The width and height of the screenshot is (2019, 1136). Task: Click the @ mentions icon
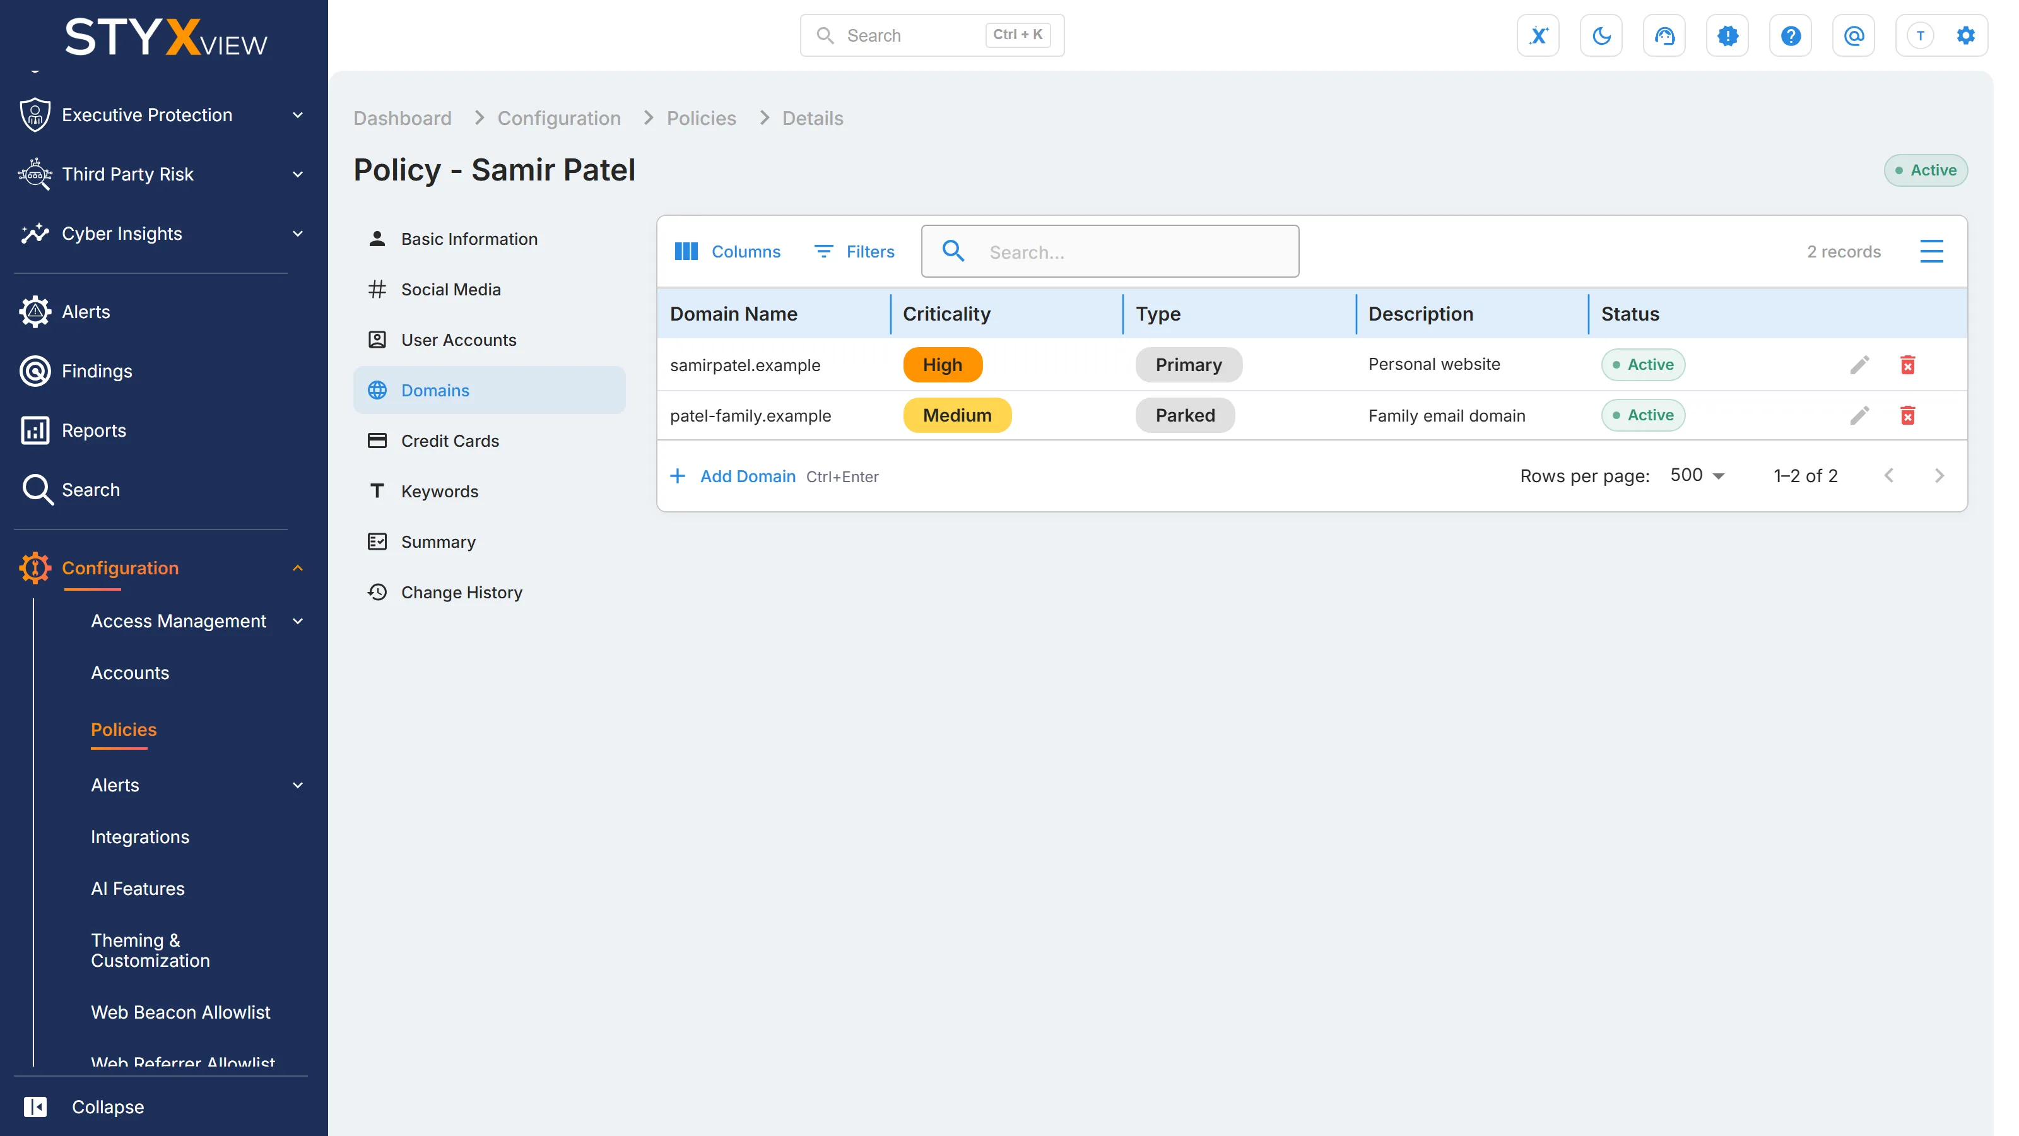pyautogui.click(x=1854, y=35)
